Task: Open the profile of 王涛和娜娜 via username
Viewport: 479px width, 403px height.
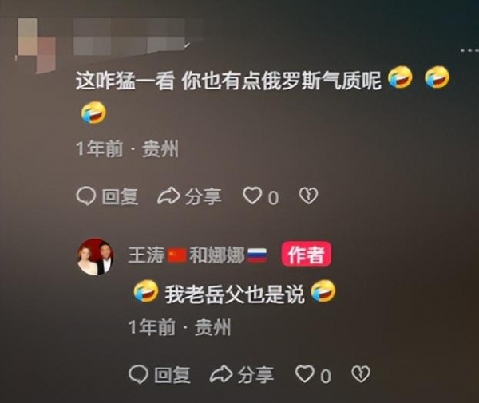Action: 197,255
